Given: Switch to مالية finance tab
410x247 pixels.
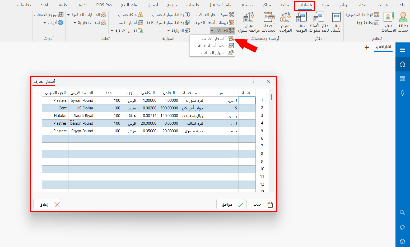Looking at the screenshot, I should click(x=285, y=5).
